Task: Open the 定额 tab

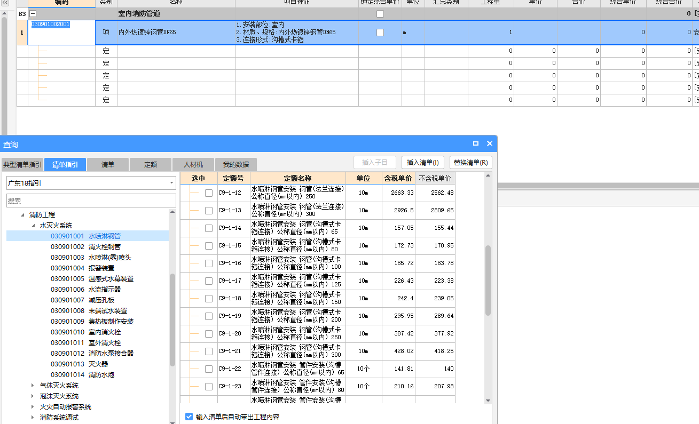Action: (x=151, y=165)
